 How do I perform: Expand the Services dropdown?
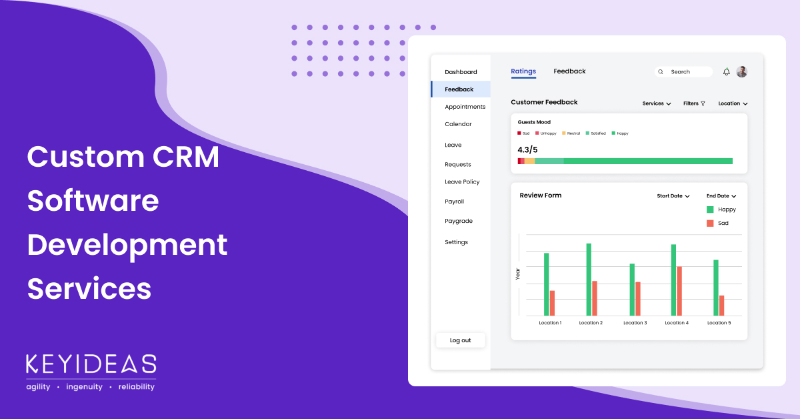click(x=656, y=103)
